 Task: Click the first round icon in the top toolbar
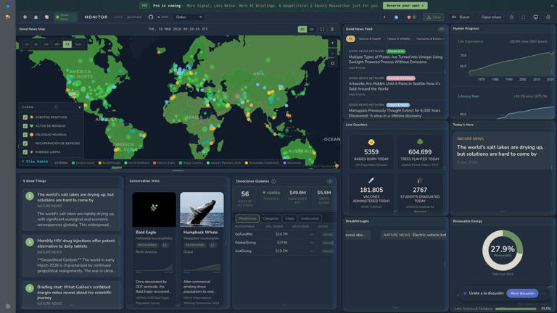25,17
